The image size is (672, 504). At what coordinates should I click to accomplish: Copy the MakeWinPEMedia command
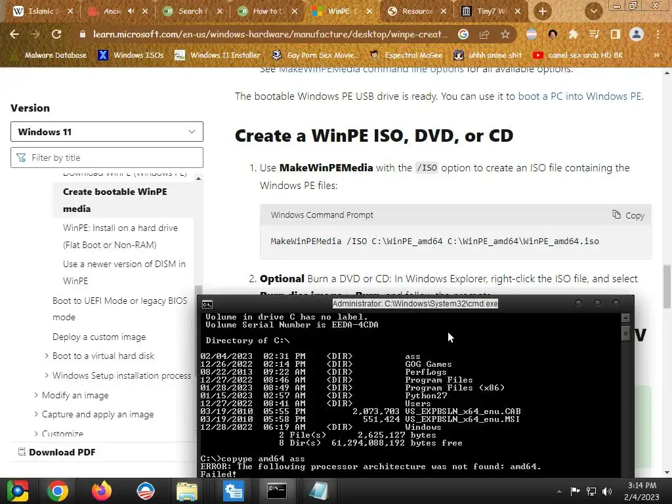click(628, 215)
